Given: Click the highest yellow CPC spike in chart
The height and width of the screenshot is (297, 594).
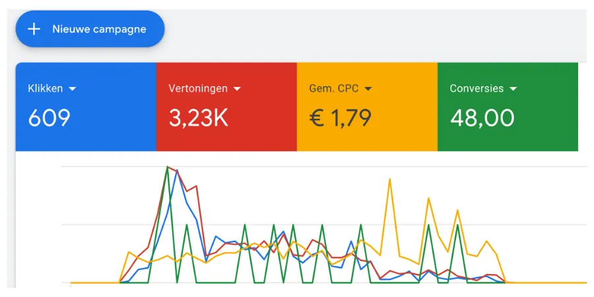Looking at the screenshot, I should pyautogui.click(x=390, y=180).
